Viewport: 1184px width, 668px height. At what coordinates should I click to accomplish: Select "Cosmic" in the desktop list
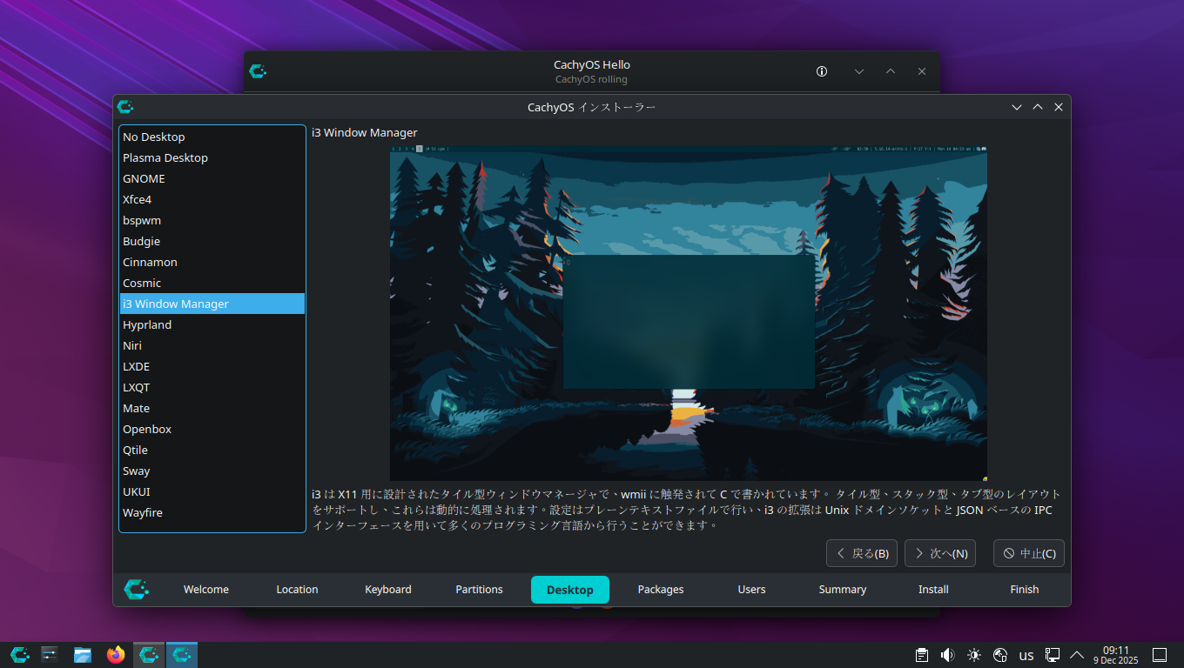click(212, 283)
